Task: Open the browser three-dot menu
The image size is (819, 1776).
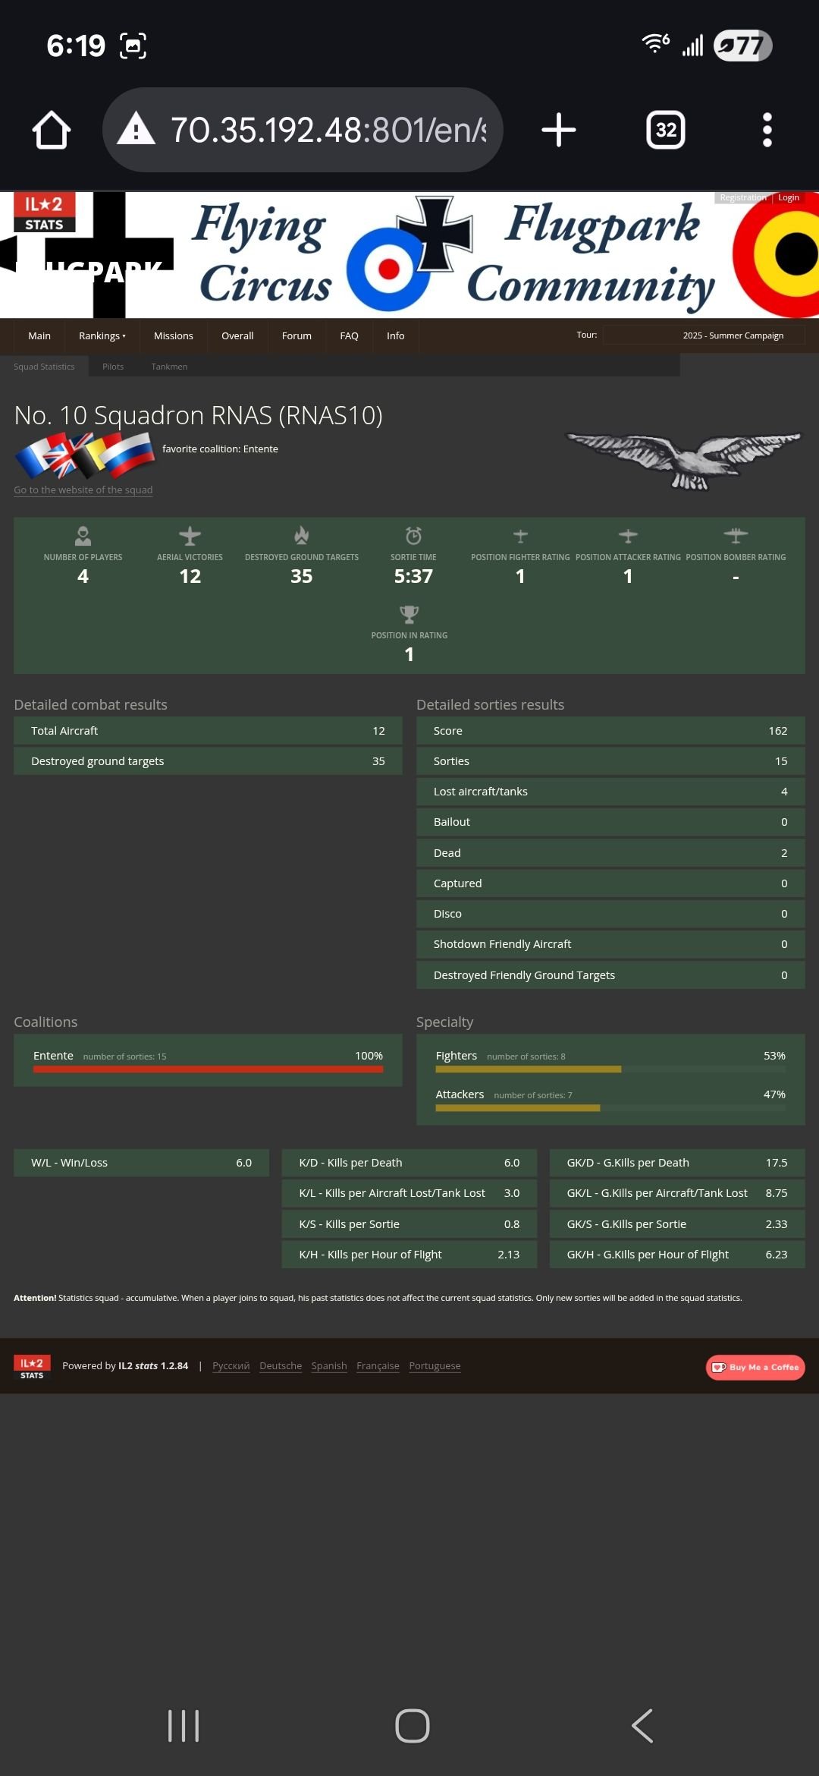Action: coord(767,130)
